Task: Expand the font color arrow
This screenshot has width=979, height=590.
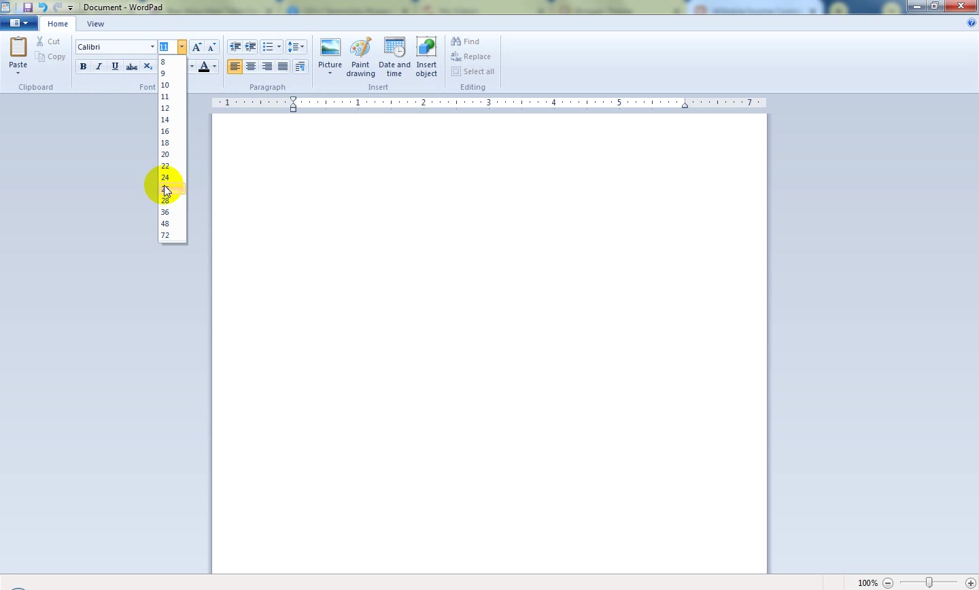Action: point(215,67)
